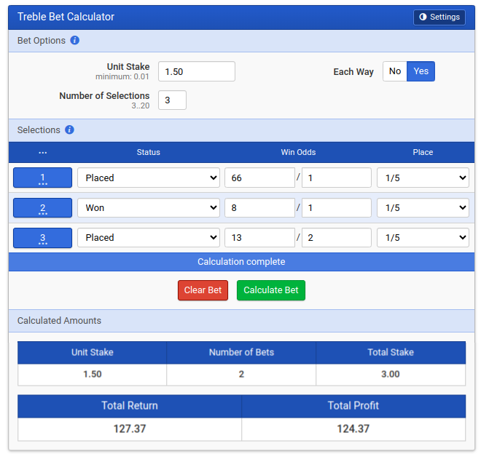The width and height of the screenshot is (481, 454).
Task: Click the Unit Stake input field
Action: [x=197, y=71]
